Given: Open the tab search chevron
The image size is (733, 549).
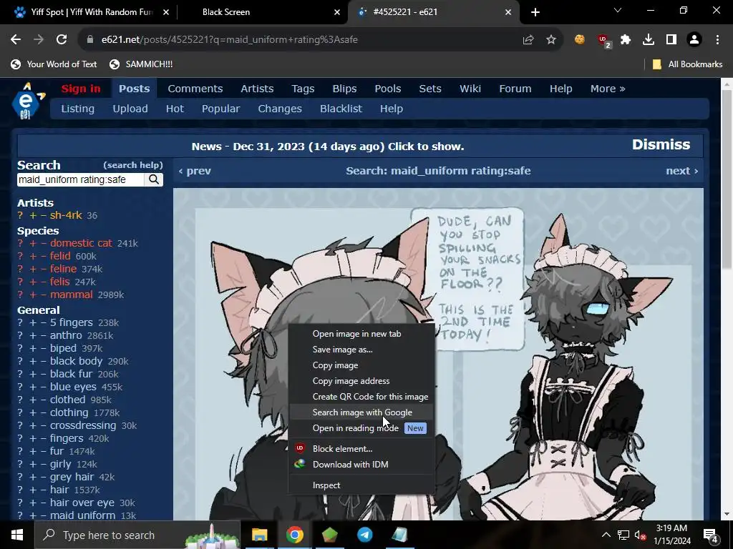Looking at the screenshot, I should pos(618,10).
